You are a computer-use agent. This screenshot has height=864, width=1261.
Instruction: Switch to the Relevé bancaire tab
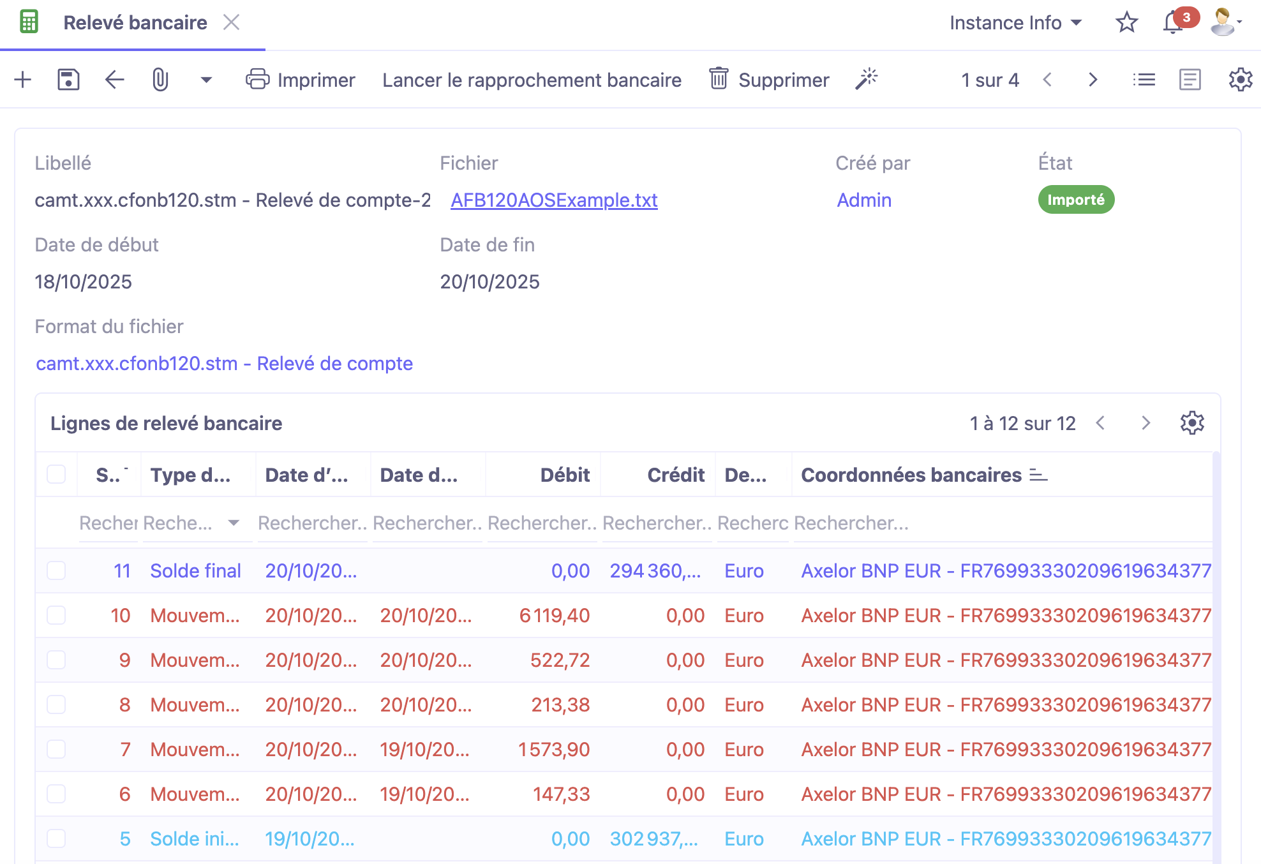pos(135,22)
